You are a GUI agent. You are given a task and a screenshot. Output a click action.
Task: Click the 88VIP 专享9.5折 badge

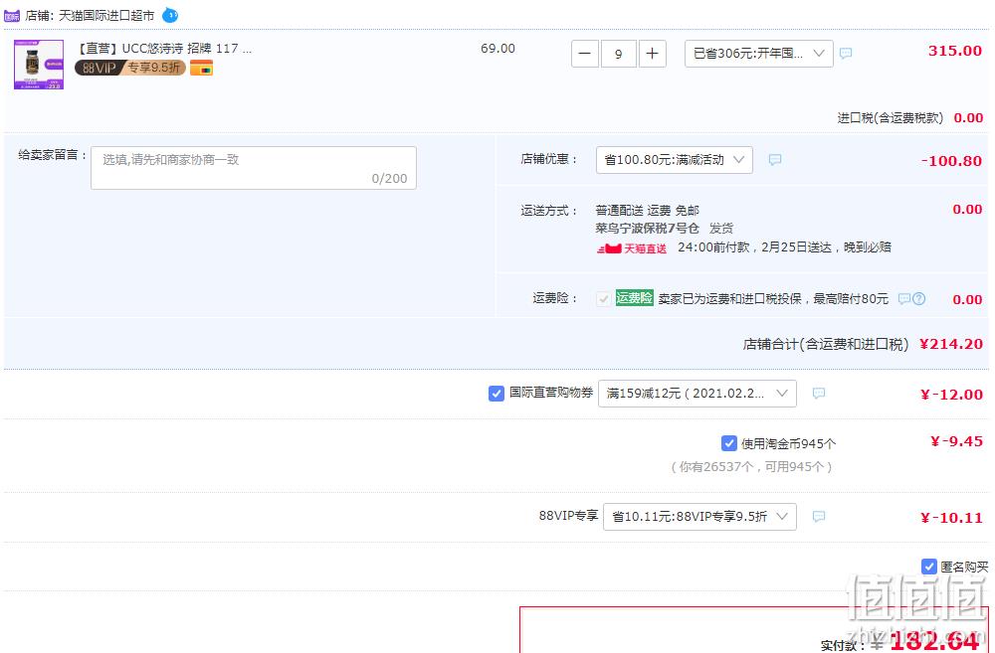[130, 68]
